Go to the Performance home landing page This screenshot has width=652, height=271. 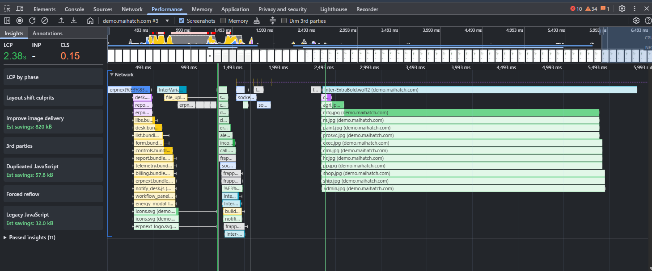[x=90, y=21]
